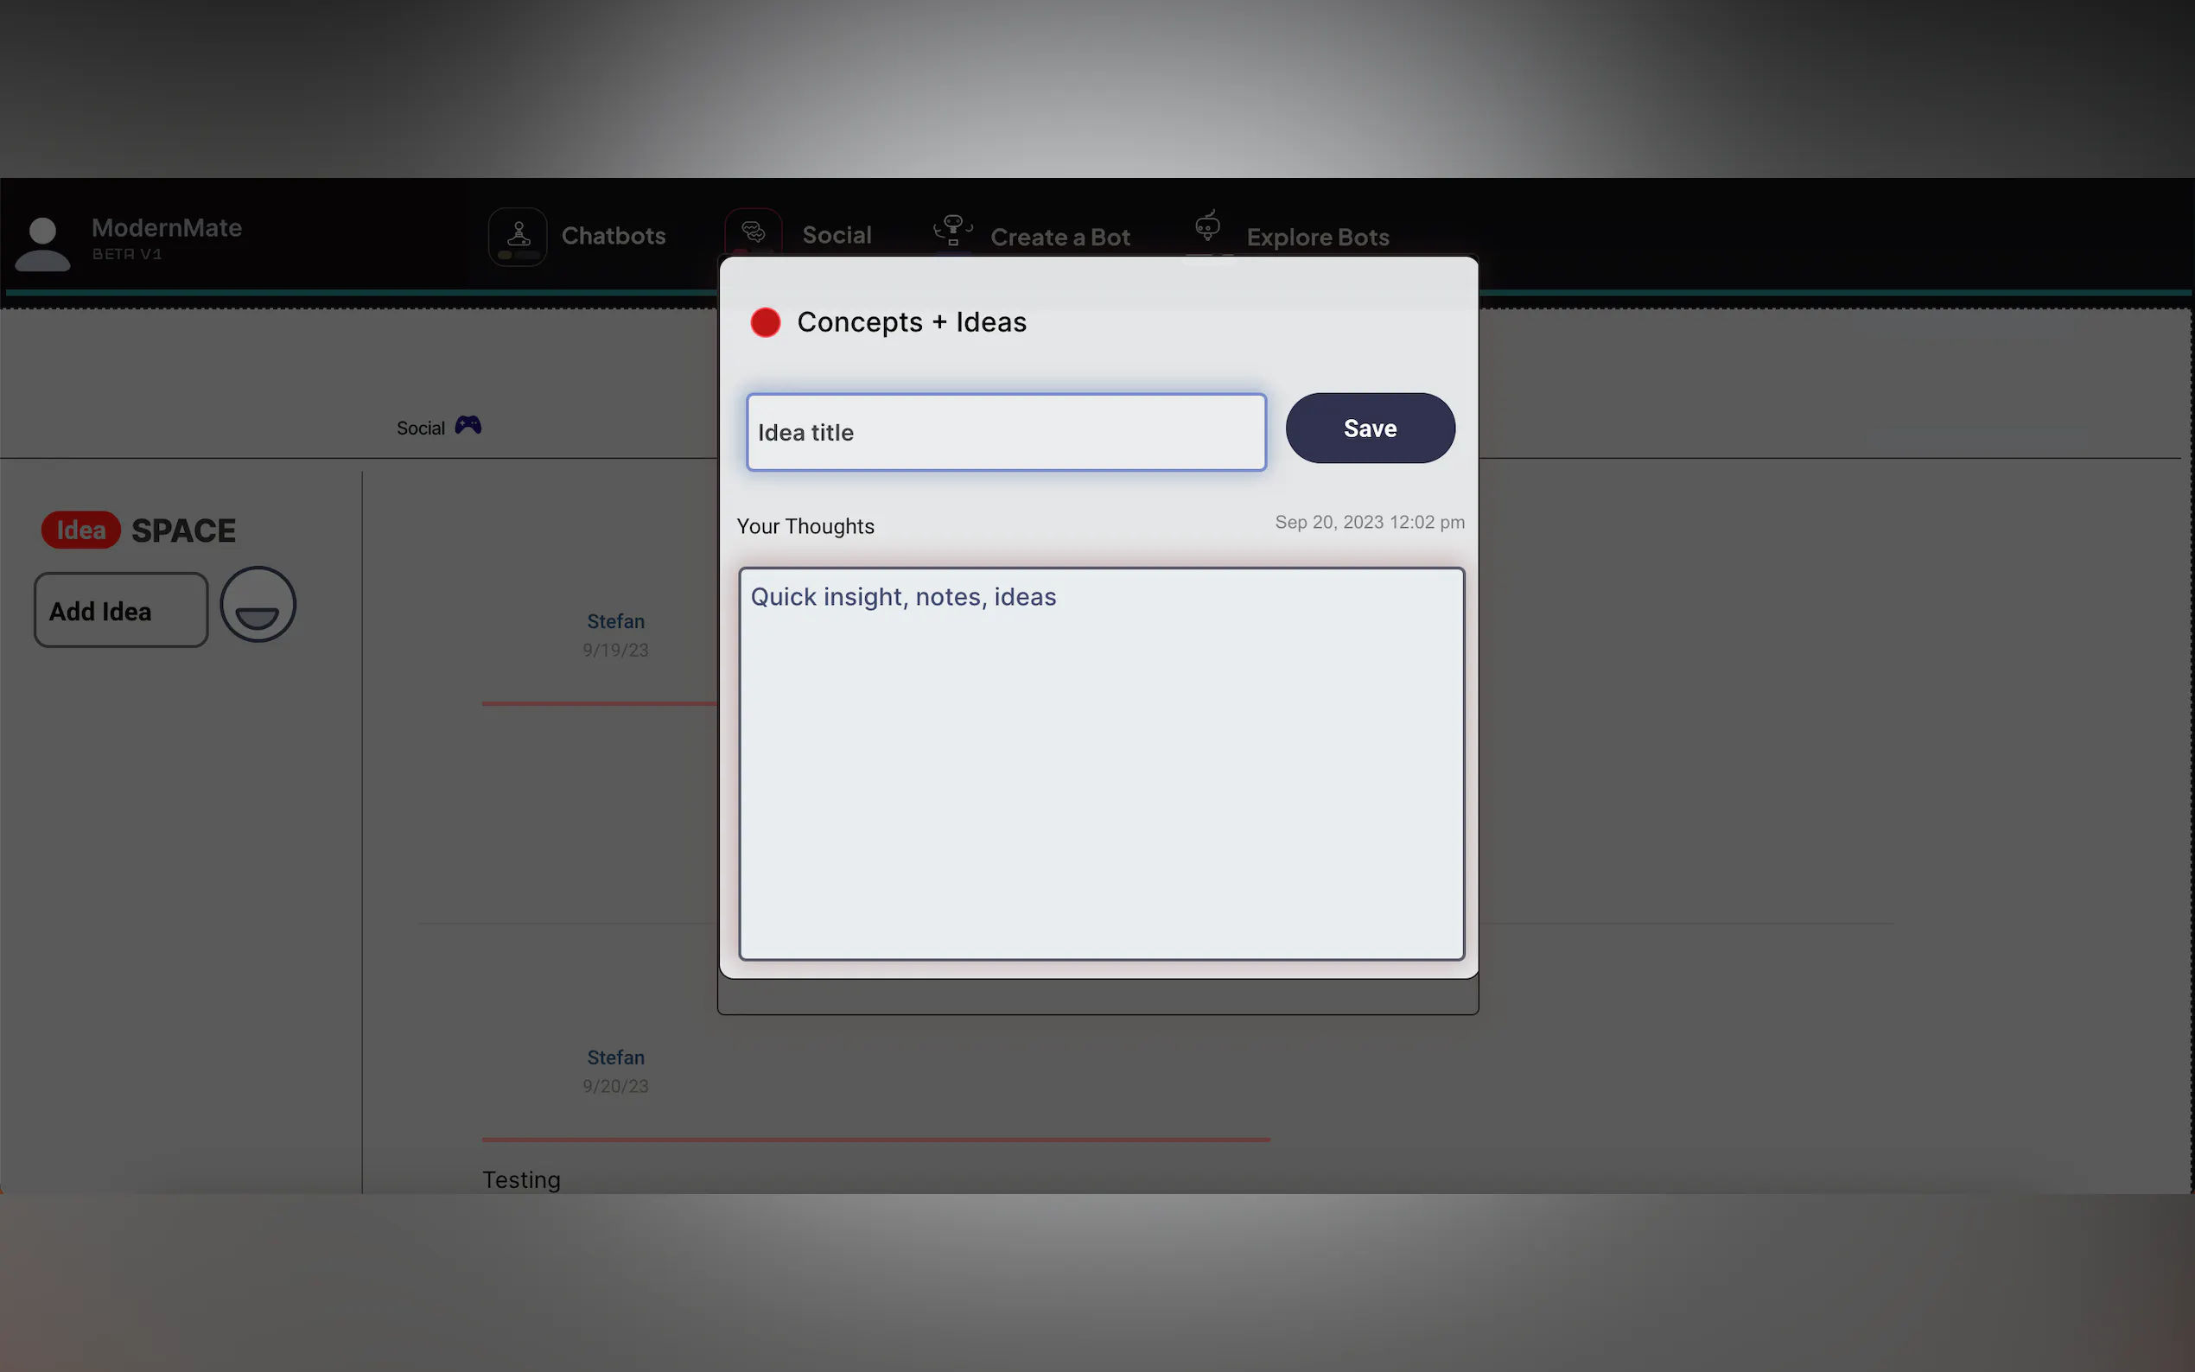
Task: Click the round smiley face button
Action: click(258, 606)
